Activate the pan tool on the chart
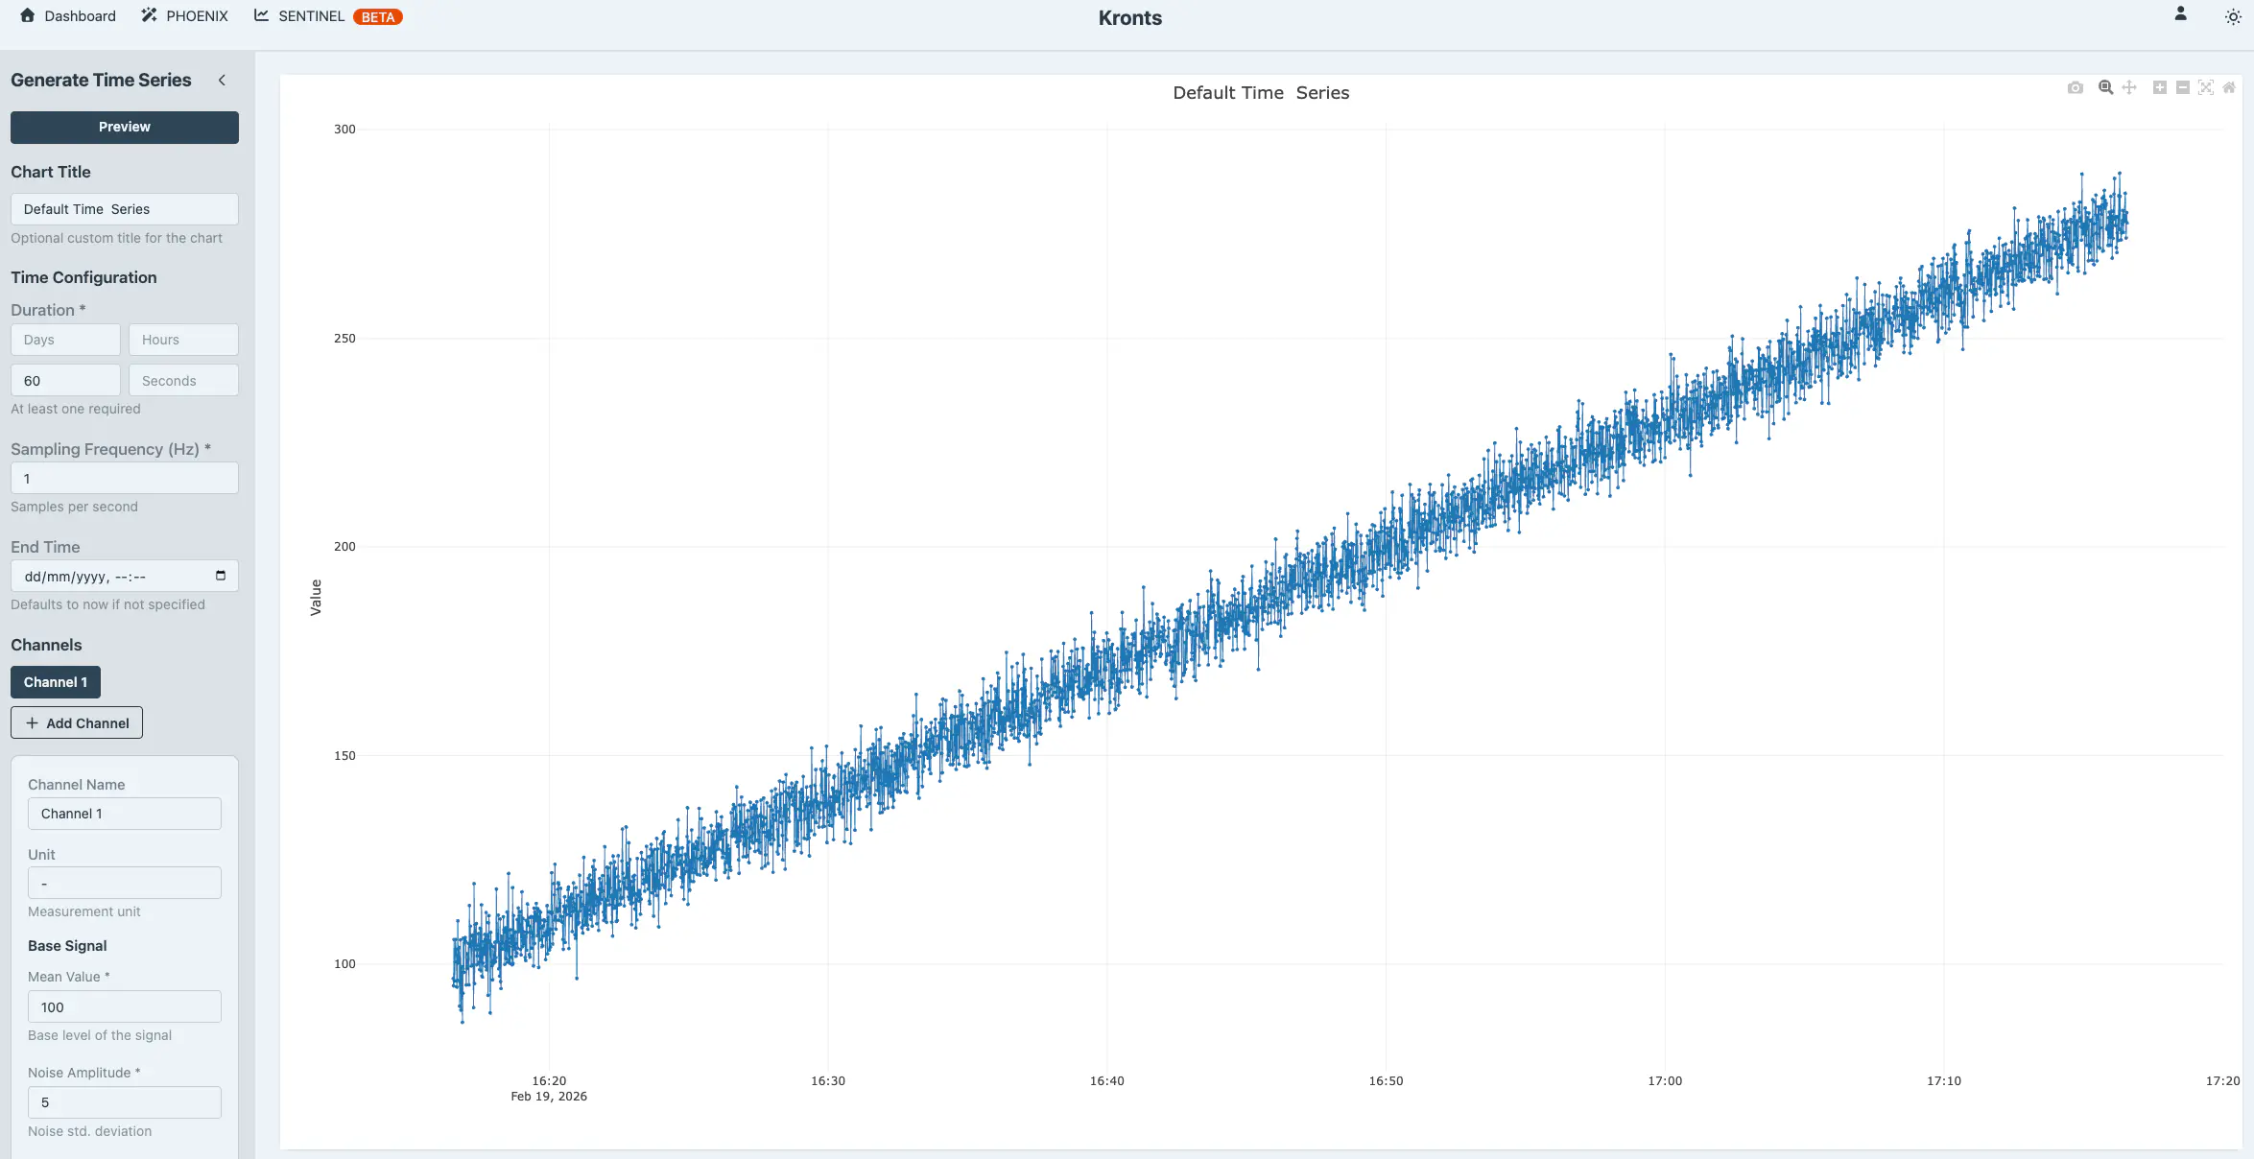The width and height of the screenshot is (2254, 1159). 2129,87
